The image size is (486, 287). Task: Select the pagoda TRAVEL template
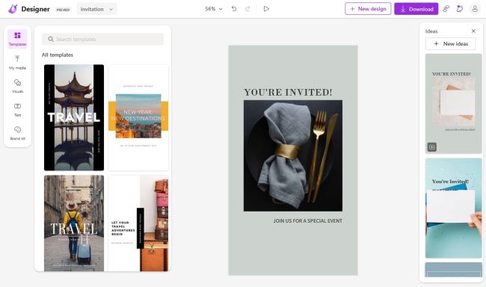click(x=74, y=117)
